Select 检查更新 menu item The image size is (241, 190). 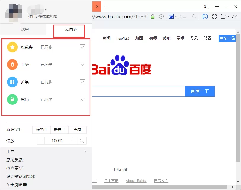tap(46, 168)
